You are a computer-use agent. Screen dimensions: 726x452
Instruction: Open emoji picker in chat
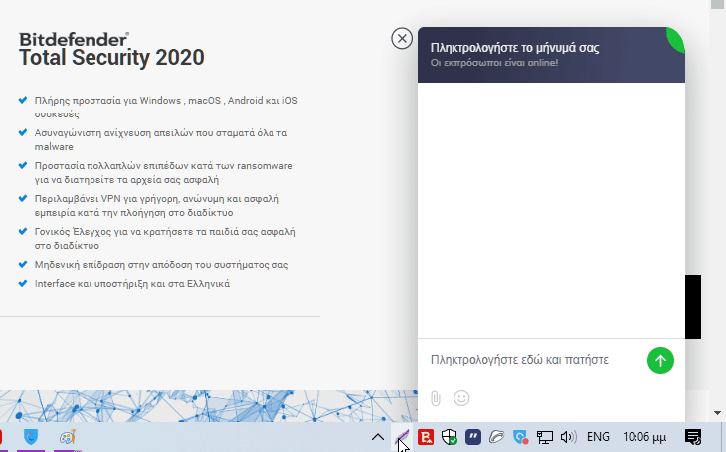(x=461, y=398)
